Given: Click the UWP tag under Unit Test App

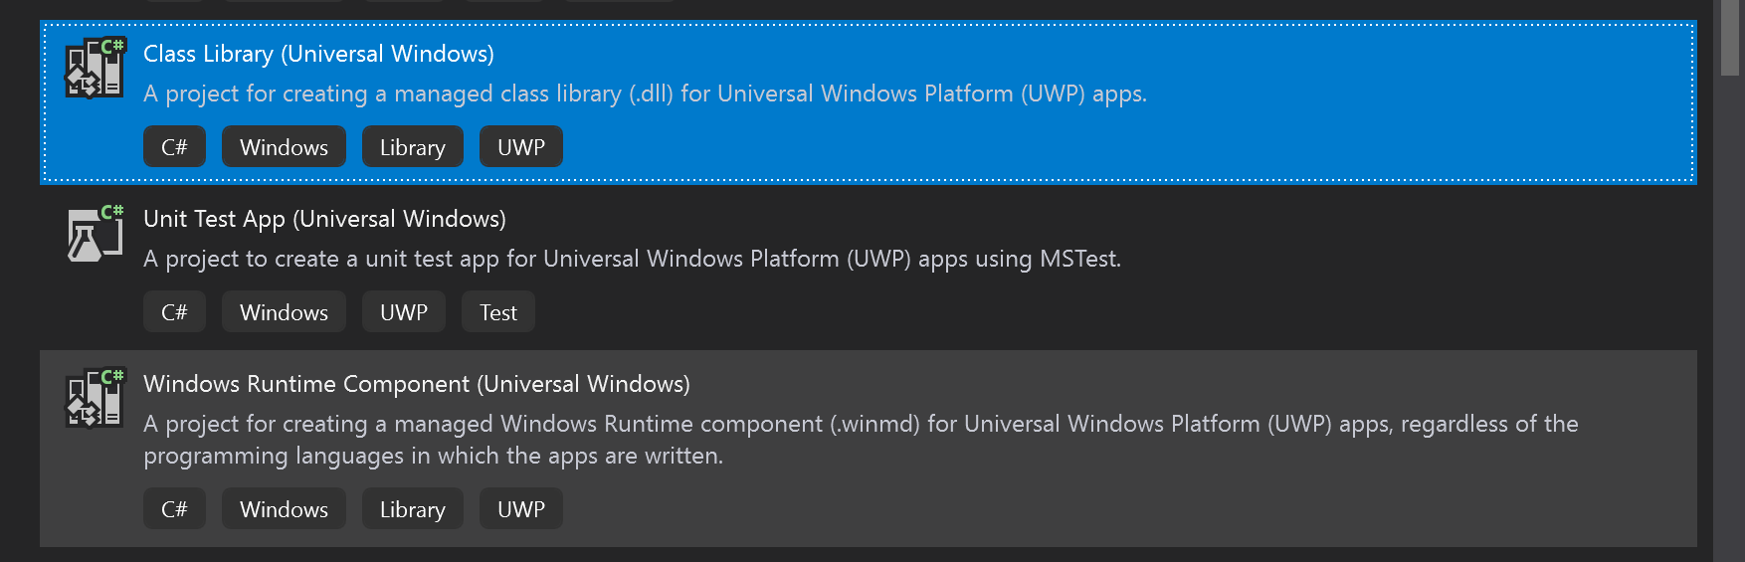Looking at the screenshot, I should pos(404,312).
